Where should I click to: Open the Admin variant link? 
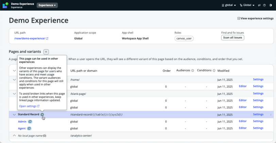(x=22, y=122)
